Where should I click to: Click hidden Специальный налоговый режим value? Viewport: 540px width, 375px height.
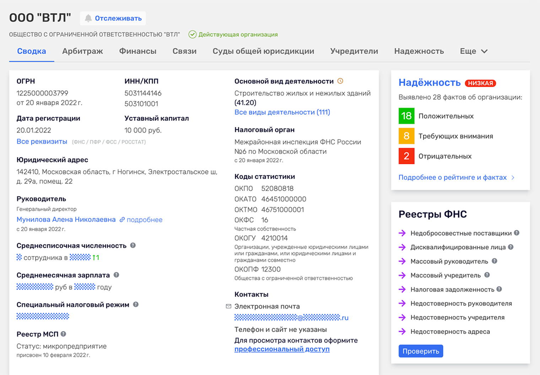[43, 316]
